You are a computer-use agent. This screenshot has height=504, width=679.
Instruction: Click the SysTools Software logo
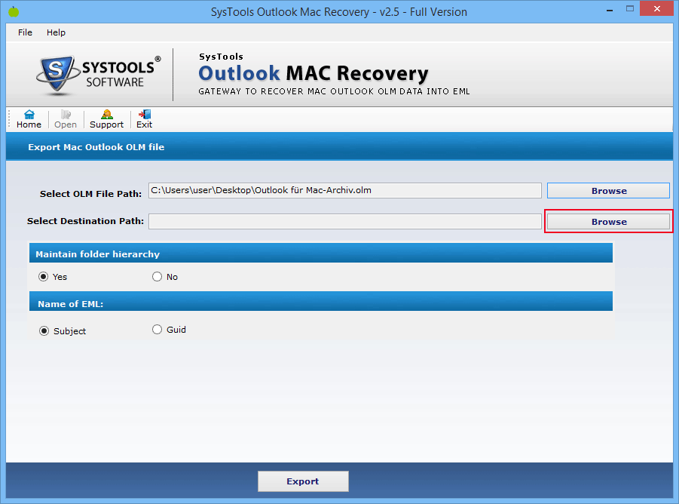click(98, 75)
